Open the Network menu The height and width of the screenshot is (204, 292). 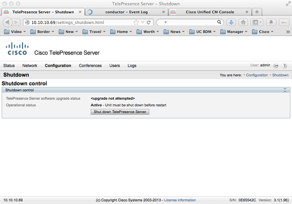[x=30, y=66]
